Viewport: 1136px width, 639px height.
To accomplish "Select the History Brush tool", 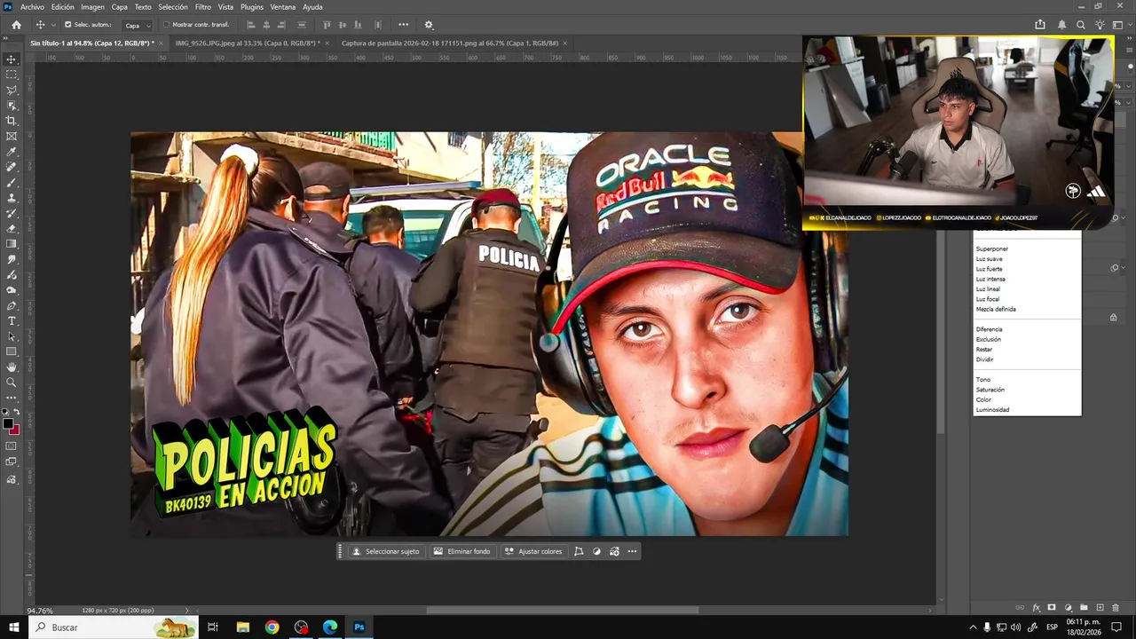I will click(12, 213).
